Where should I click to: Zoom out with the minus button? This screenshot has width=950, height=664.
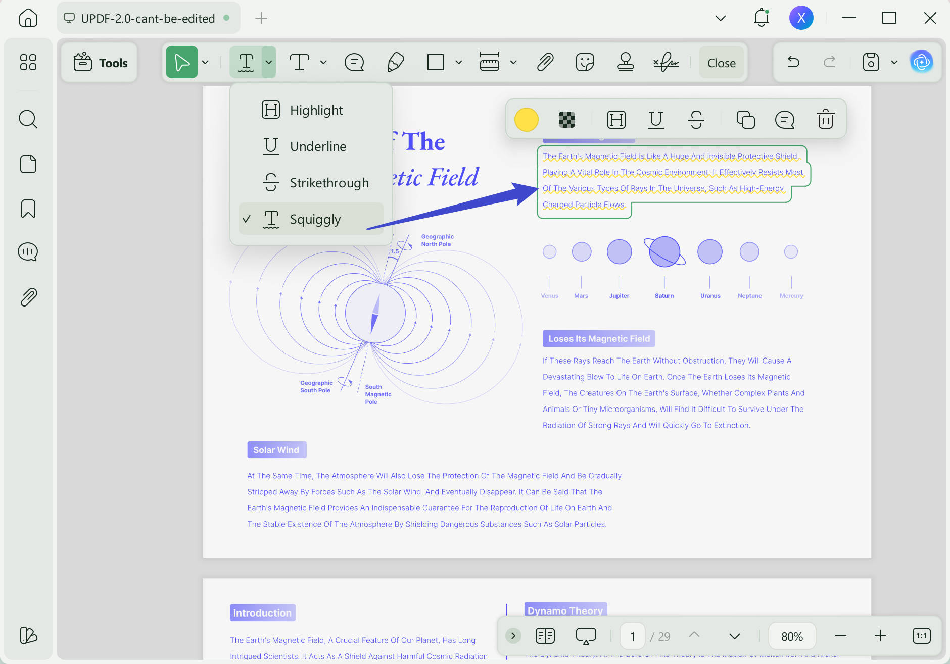840,636
